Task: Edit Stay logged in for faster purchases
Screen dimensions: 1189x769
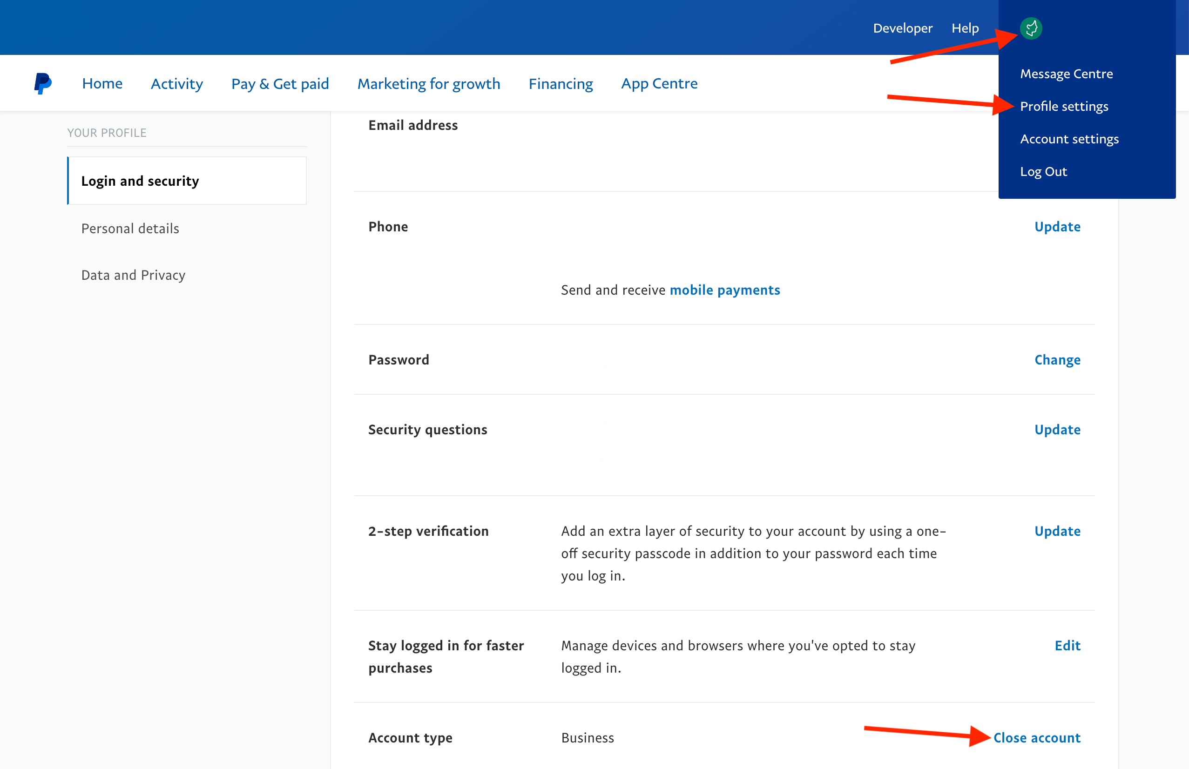Action: 1067,646
